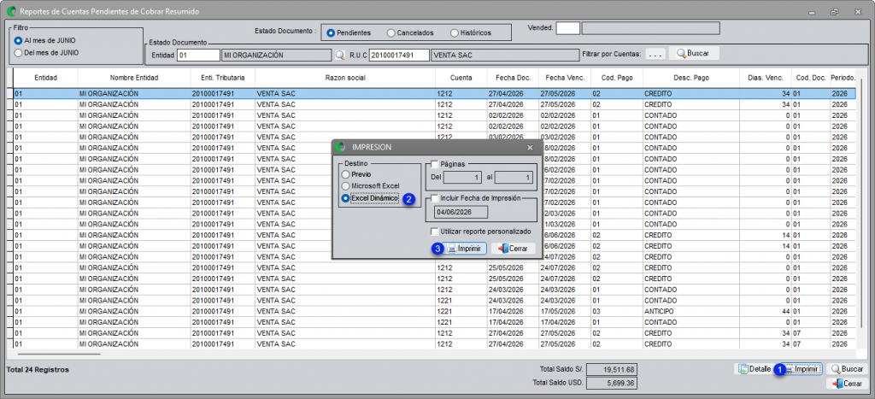Click the Cuenta column header
The width and height of the screenshot is (875, 399).
coord(461,78)
